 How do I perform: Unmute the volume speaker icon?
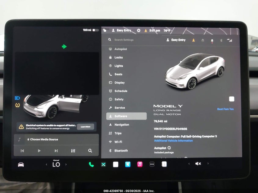click(x=198, y=164)
